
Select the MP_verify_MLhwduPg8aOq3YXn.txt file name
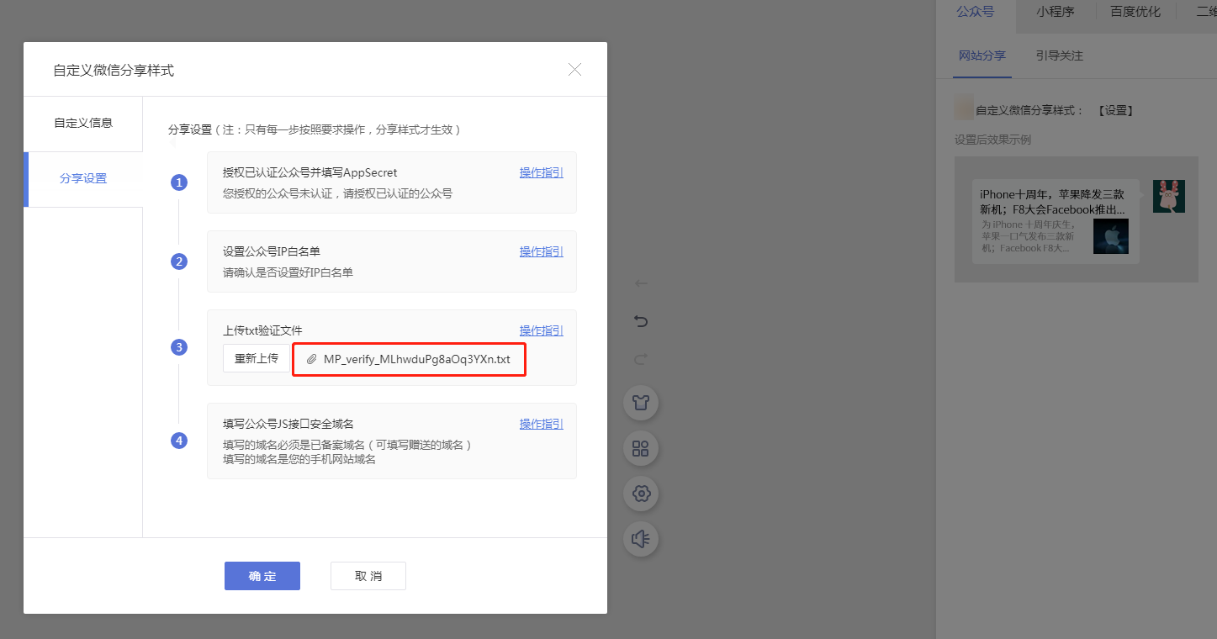[417, 359]
